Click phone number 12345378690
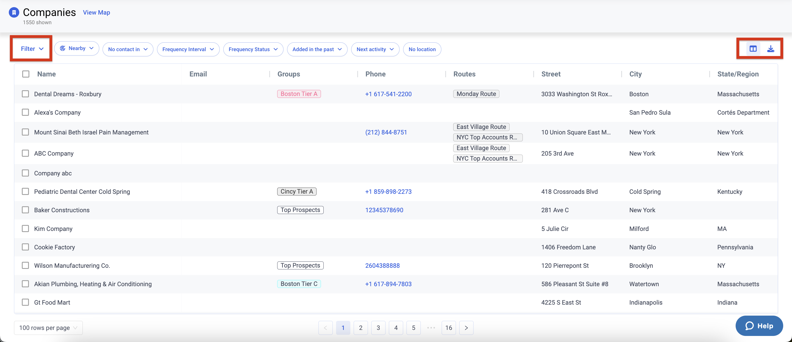This screenshot has width=792, height=342. pyautogui.click(x=384, y=210)
